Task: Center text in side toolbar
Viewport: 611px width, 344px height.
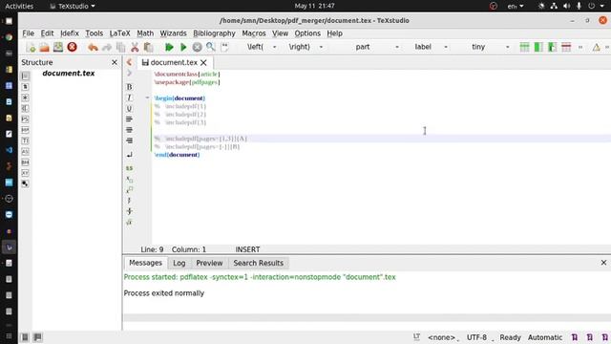Action: coord(130,130)
